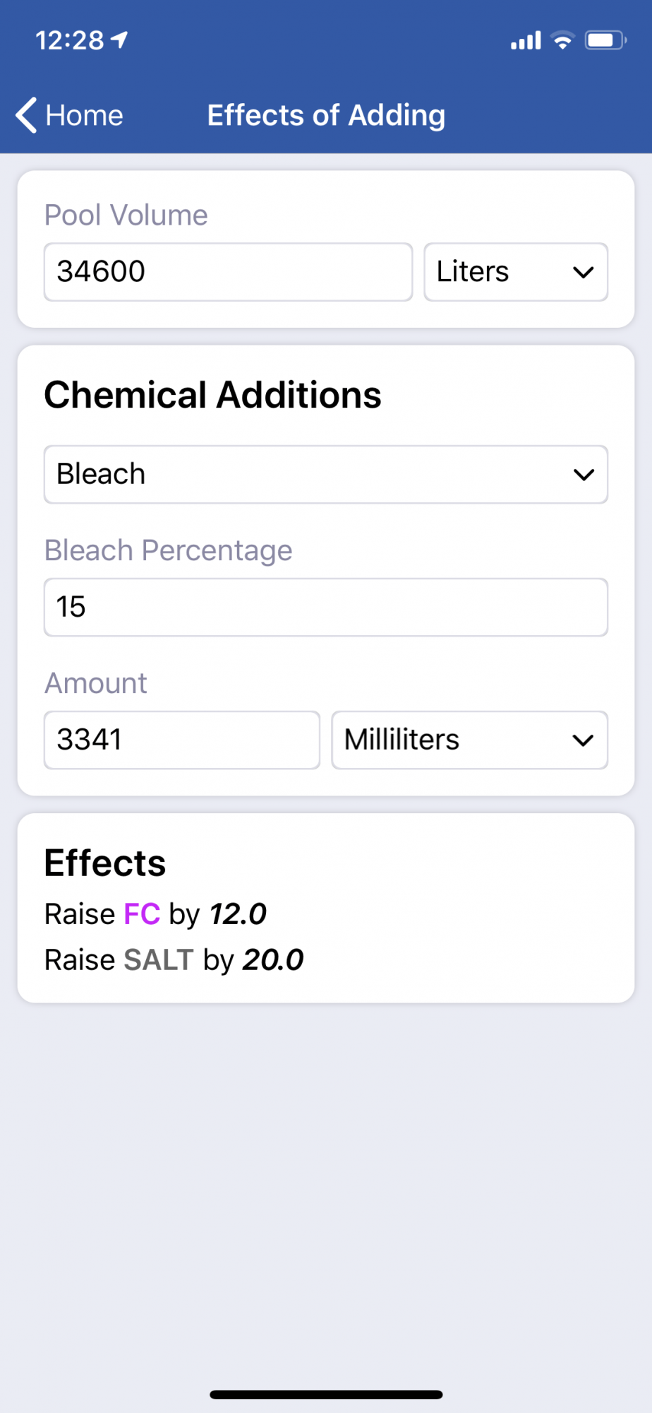Open the Milliliters unit dropdown
Viewport: 652px width, 1413px height.
pyautogui.click(x=470, y=740)
